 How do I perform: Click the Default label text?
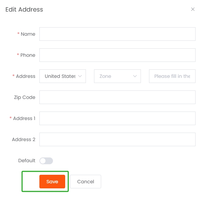coord(26,160)
